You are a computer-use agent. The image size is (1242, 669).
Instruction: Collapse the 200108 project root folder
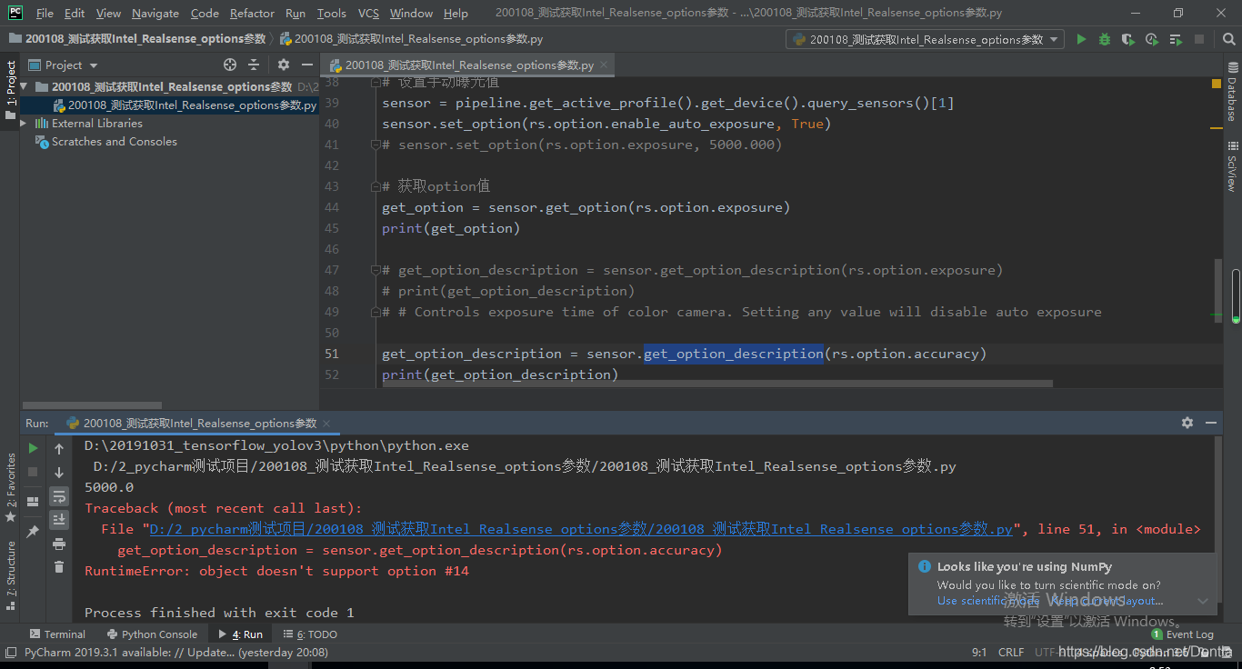pyautogui.click(x=25, y=86)
